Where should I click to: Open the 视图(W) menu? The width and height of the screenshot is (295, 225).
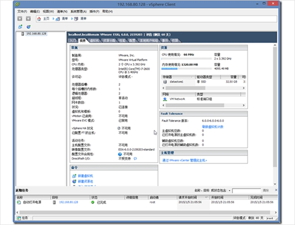click(x=48, y=11)
